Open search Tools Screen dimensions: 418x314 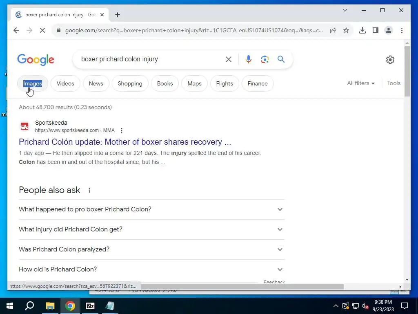pyautogui.click(x=394, y=83)
